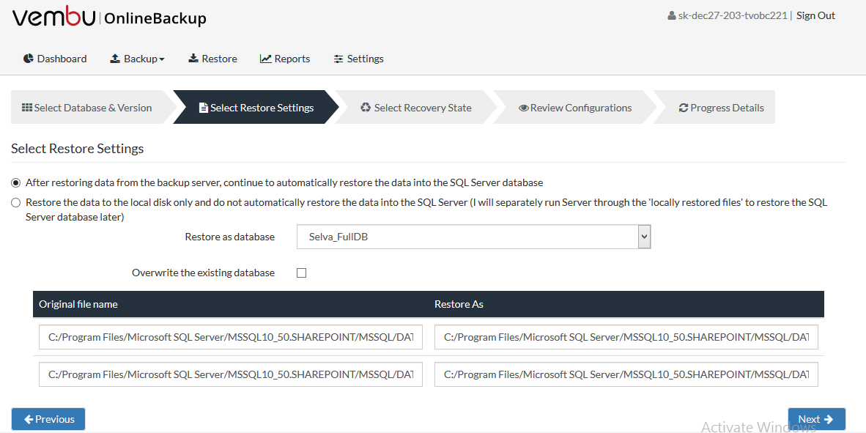Screen dimensions: 866x433
Task: Click the Previous button
Action: (48, 419)
